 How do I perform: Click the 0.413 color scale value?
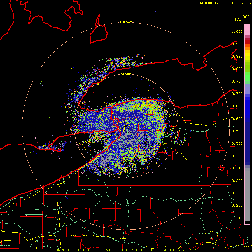pyautogui.click(x=237, y=168)
